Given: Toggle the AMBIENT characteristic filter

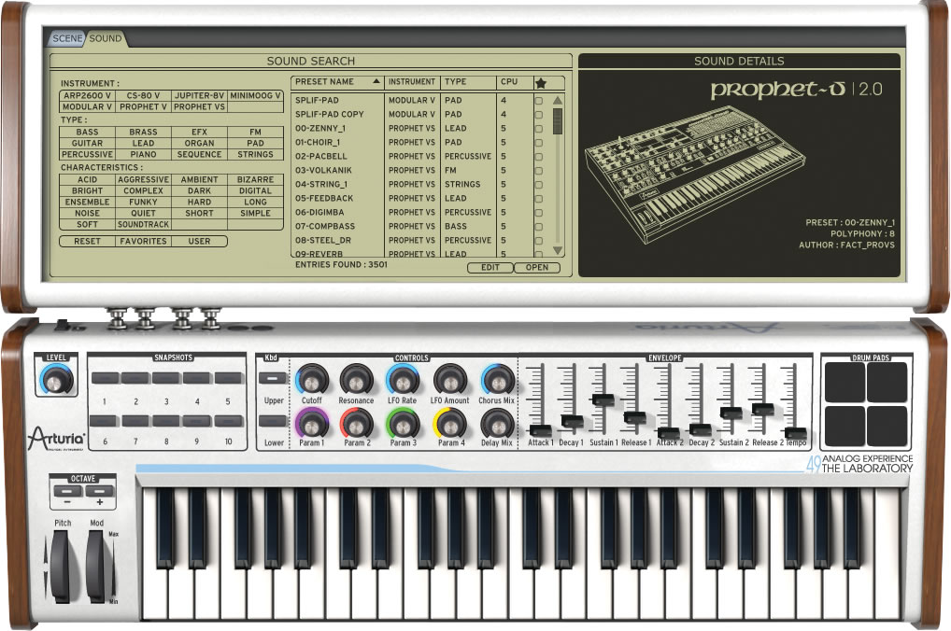Looking at the screenshot, I should (x=199, y=179).
